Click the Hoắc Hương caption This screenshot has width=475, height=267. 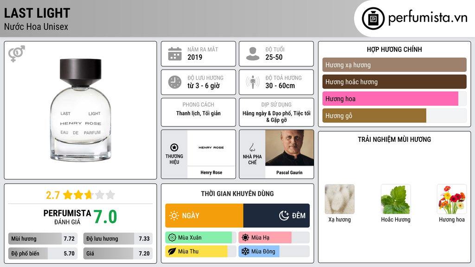coord(396,219)
